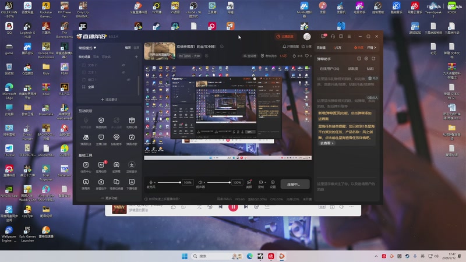Switch to 在线用户(36) tab
The height and width of the screenshot is (262, 466).
pos(329,69)
